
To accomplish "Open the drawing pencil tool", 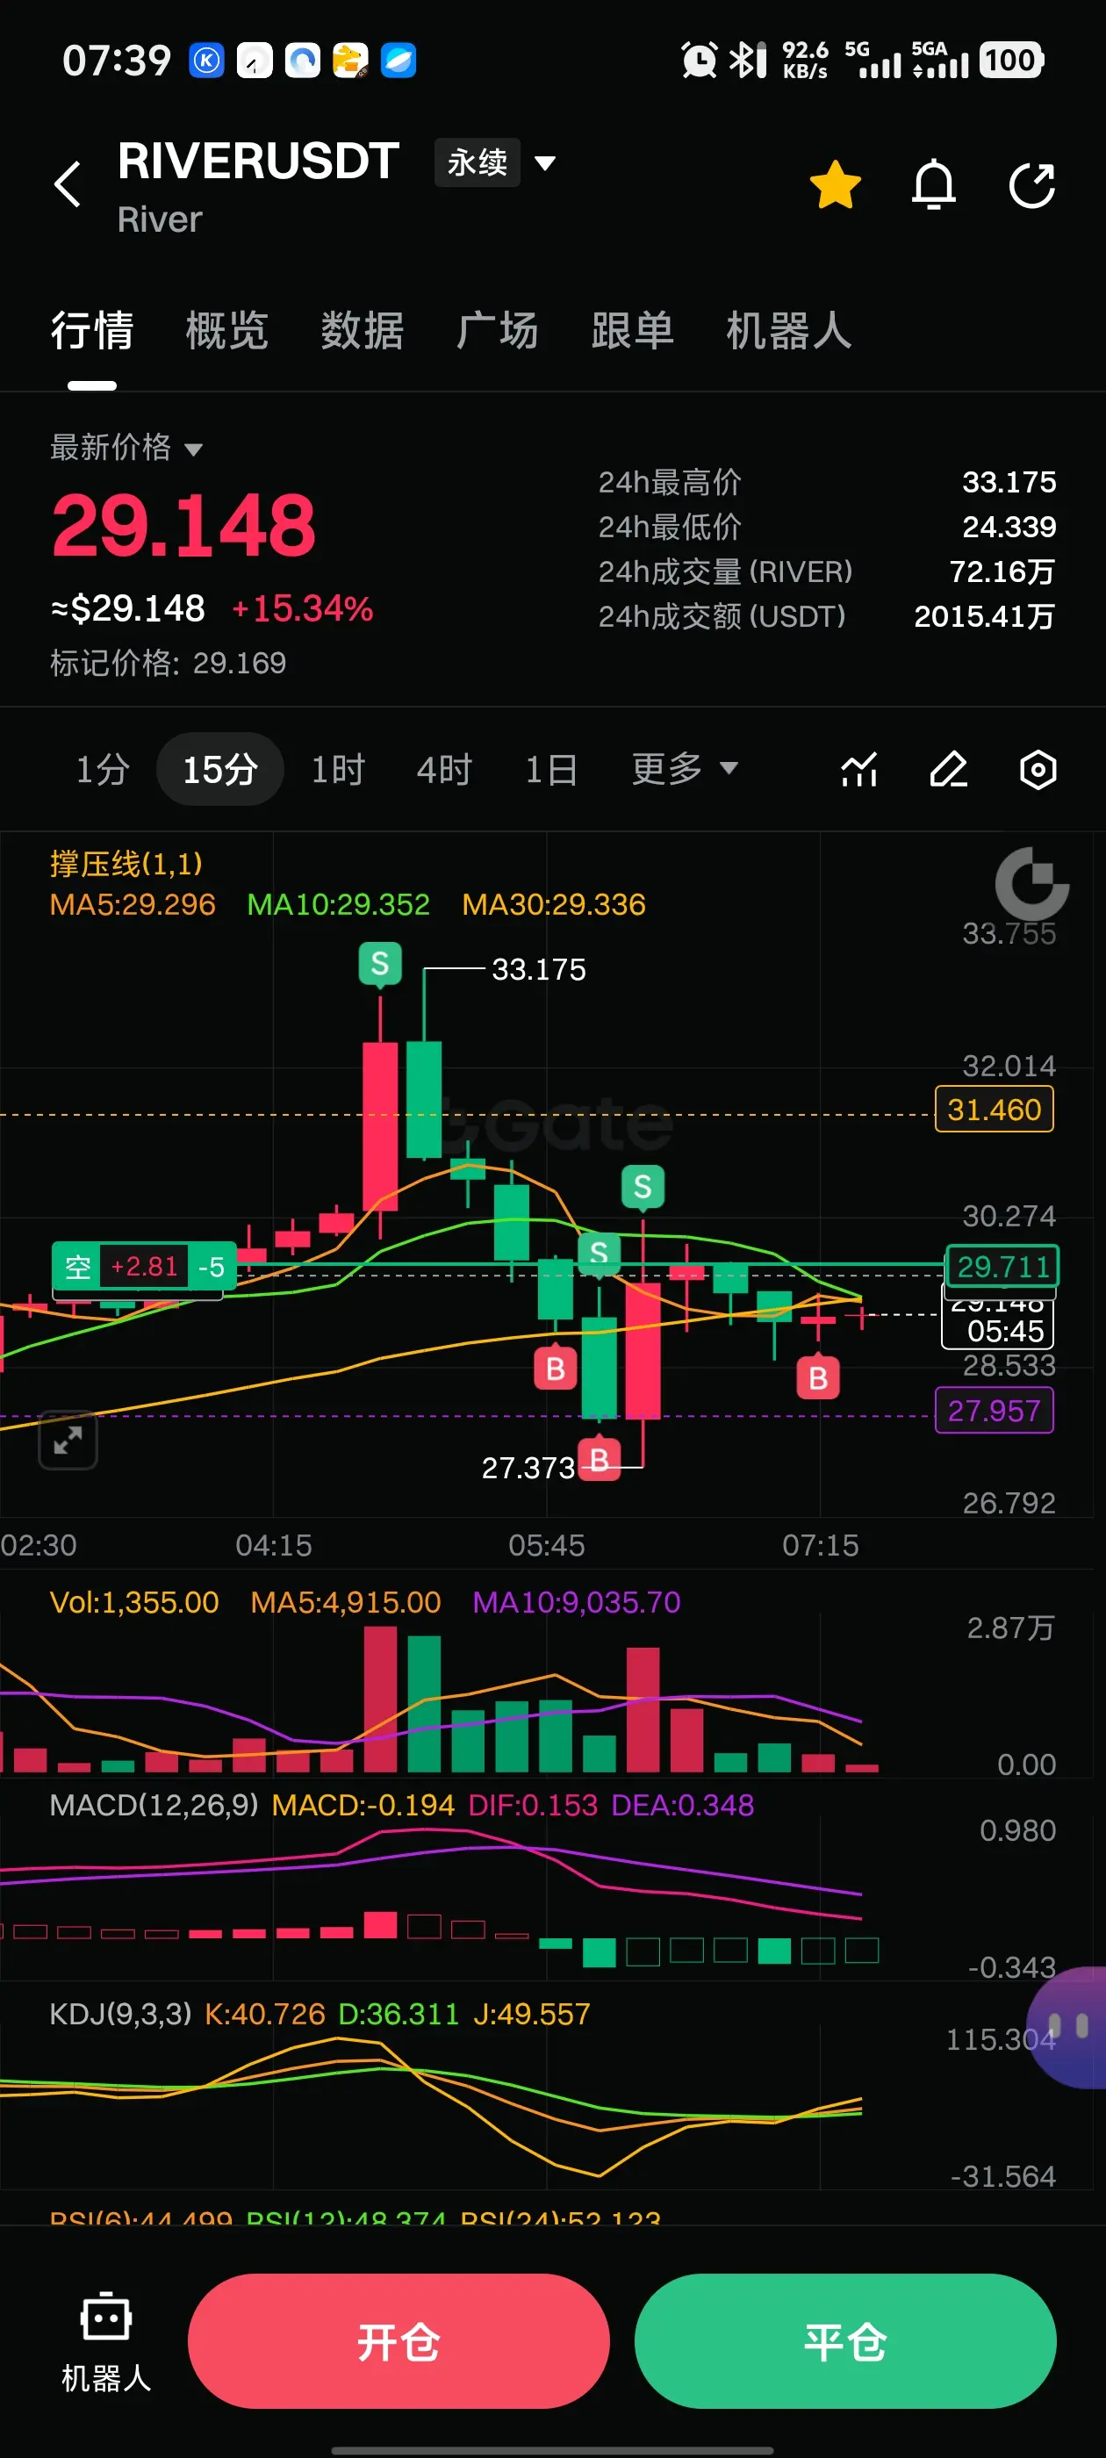I will pos(949,769).
